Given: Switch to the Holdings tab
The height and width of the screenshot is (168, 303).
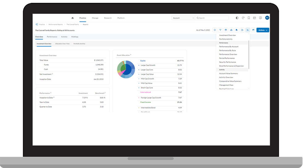Looking at the screenshot, I should coord(75,37).
